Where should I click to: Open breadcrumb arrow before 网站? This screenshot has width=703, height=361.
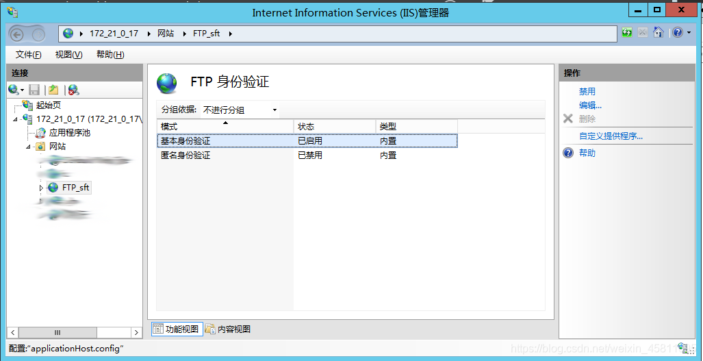tap(149, 34)
